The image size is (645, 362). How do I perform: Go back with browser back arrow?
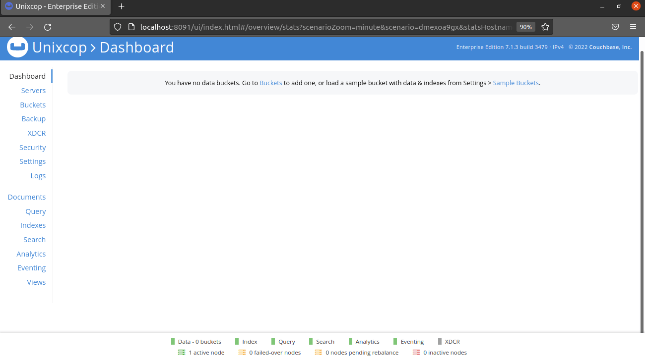pos(12,27)
